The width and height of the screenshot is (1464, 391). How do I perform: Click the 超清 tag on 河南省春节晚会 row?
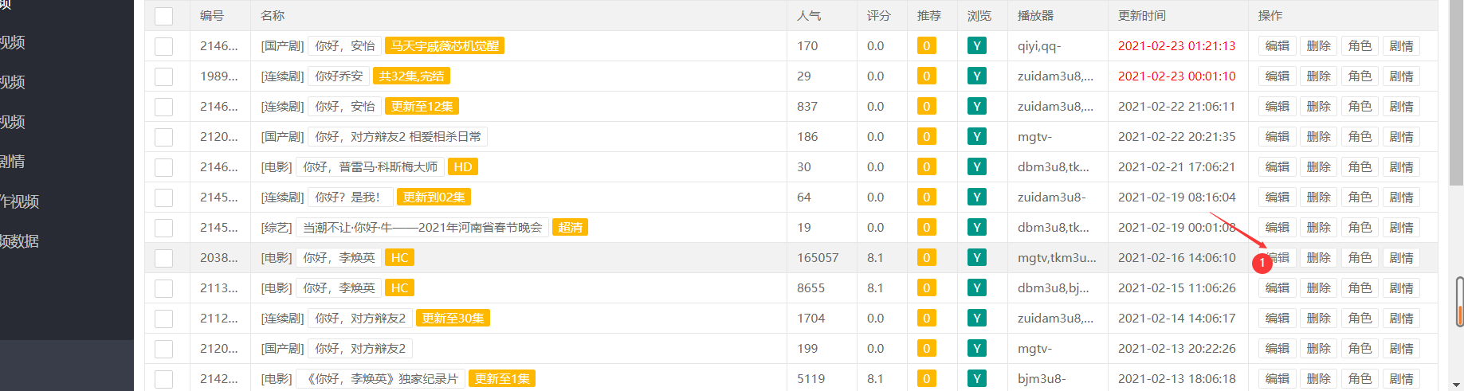pos(570,228)
